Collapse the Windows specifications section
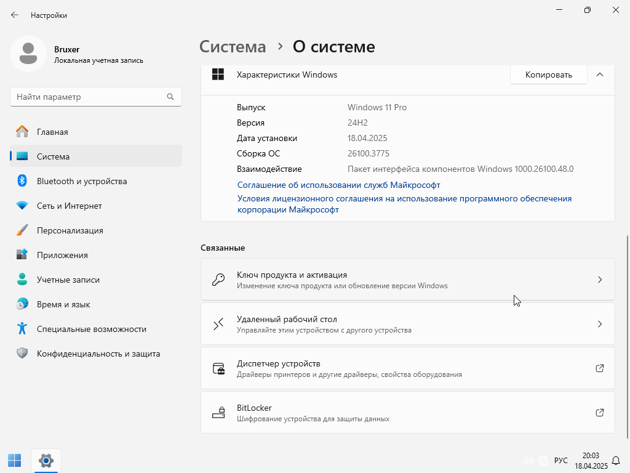Viewport: 630px width, 473px height. (600, 75)
